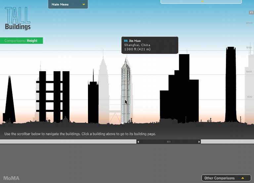Open the Main Menu dropdown
Viewport: 254px width, 183px height.
pyautogui.click(x=68, y=5)
